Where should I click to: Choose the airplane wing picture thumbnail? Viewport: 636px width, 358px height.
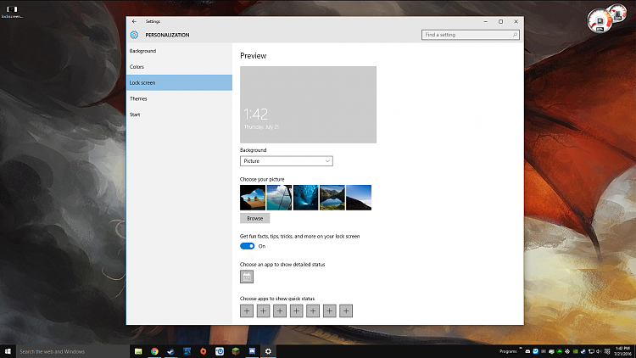pyautogui.click(x=279, y=198)
